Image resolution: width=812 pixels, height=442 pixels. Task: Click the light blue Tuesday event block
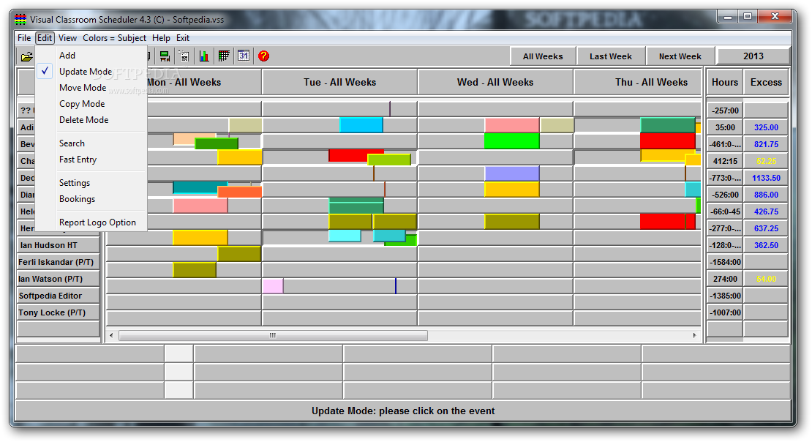click(361, 125)
